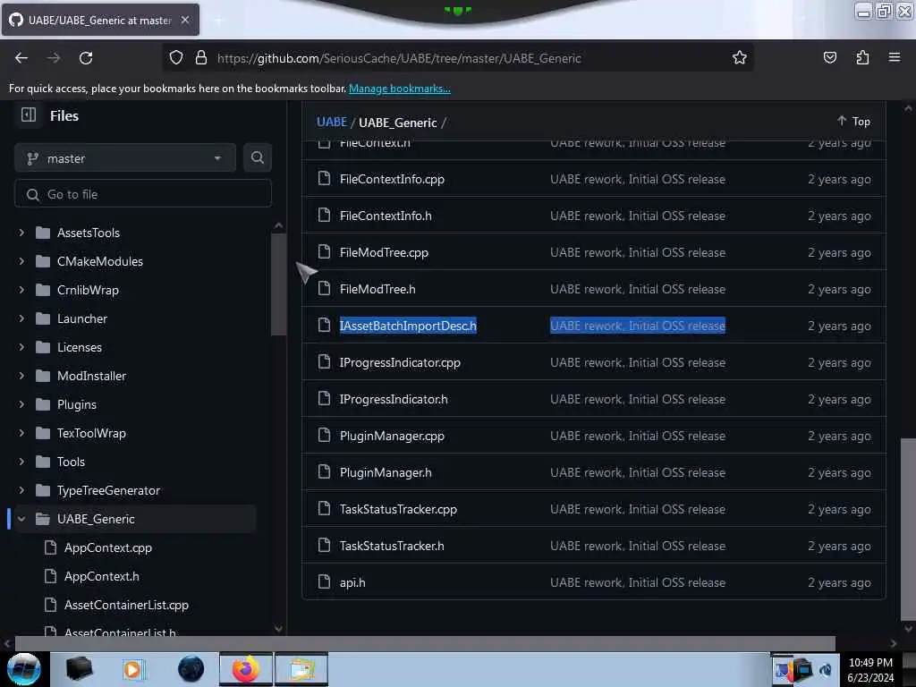Expand the Tools folder chevron

(21, 462)
